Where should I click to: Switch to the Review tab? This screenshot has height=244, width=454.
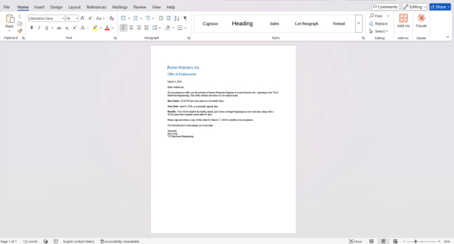click(x=140, y=7)
